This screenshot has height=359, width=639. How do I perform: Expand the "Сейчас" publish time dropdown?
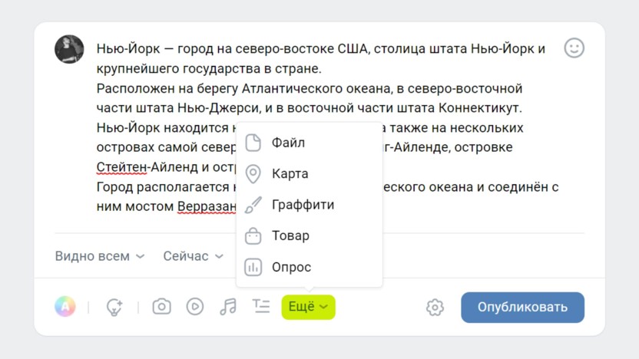[193, 256]
